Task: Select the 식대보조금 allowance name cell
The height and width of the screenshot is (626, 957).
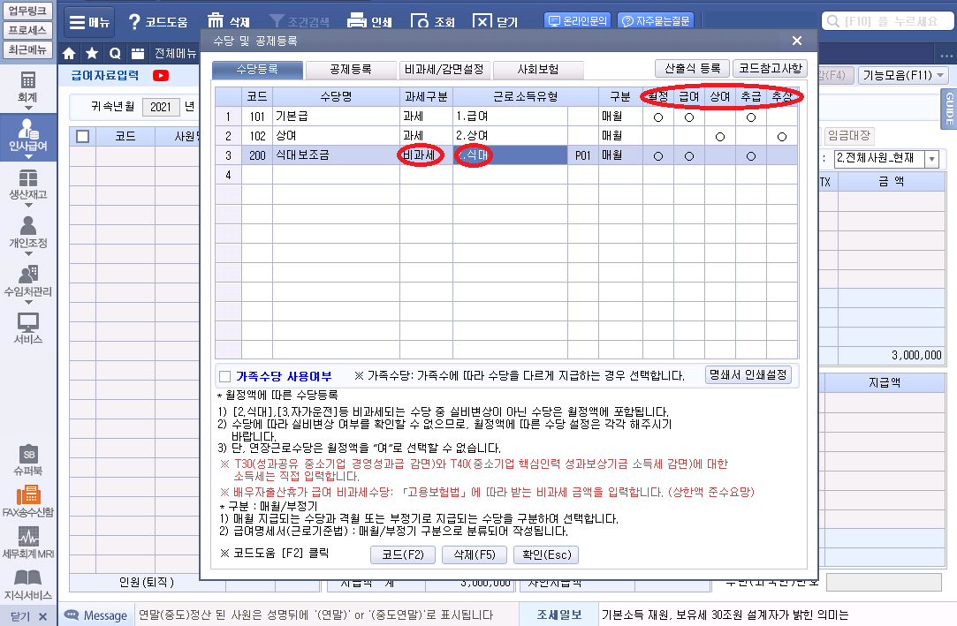Action: coord(336,155)
